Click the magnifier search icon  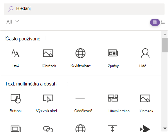pos(11,9)
